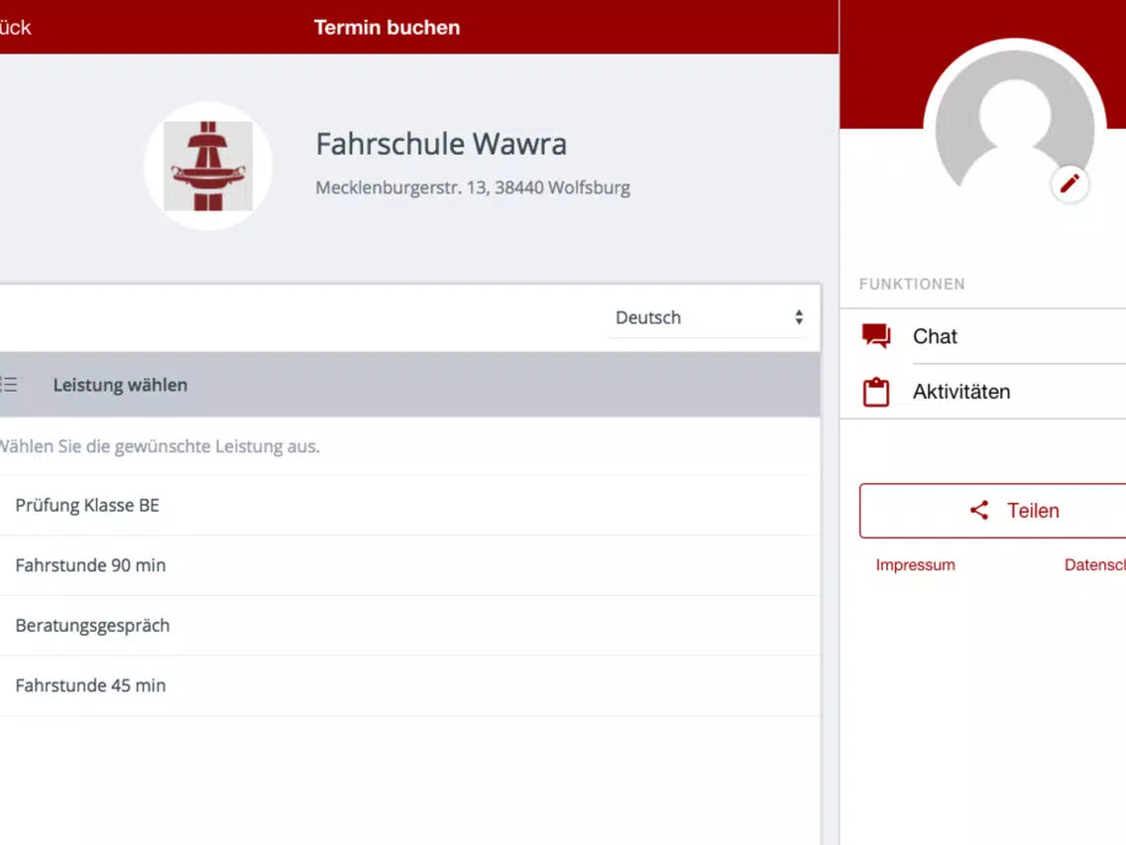Click the FUNKTIONEN section label

(x=912, y=284)
